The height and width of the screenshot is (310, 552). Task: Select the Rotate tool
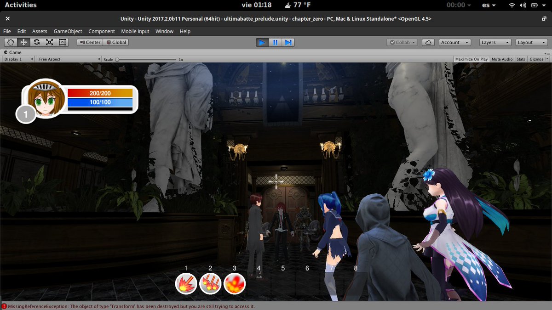coord(36,42)
